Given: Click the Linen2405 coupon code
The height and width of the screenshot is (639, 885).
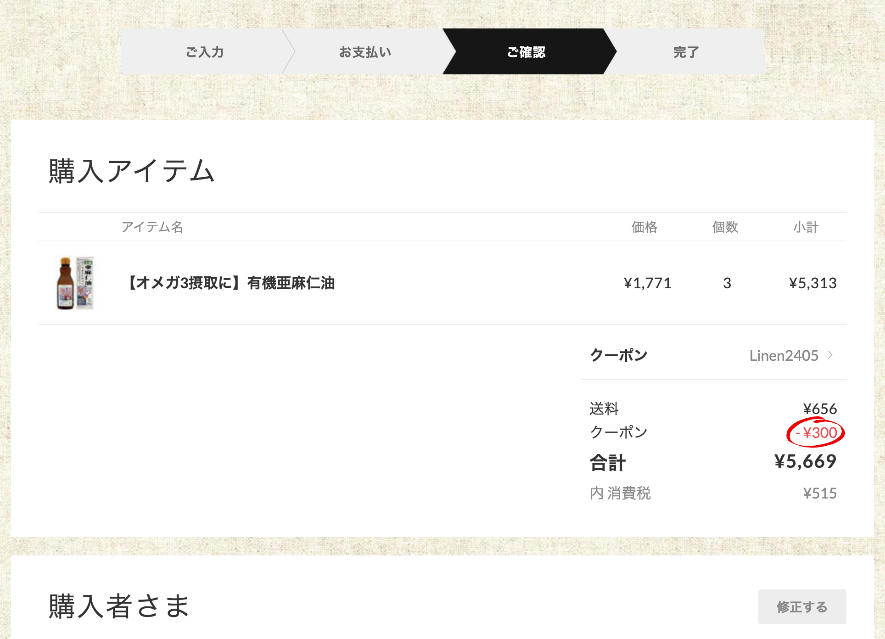Looking at the screenshot, I should tap(784, 355).
